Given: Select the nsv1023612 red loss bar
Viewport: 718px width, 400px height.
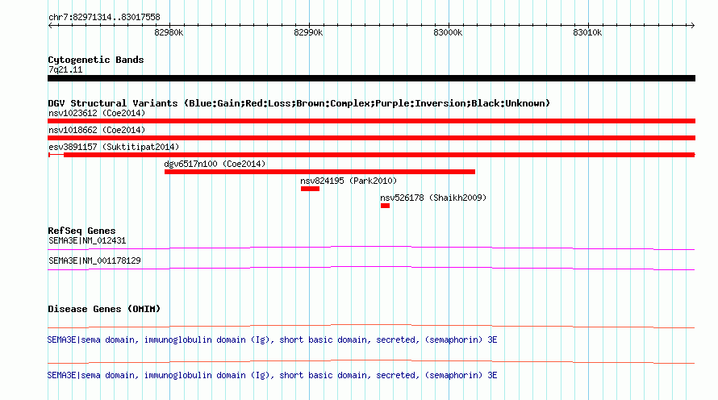Looking at the screenshot, I should [371, 121].
